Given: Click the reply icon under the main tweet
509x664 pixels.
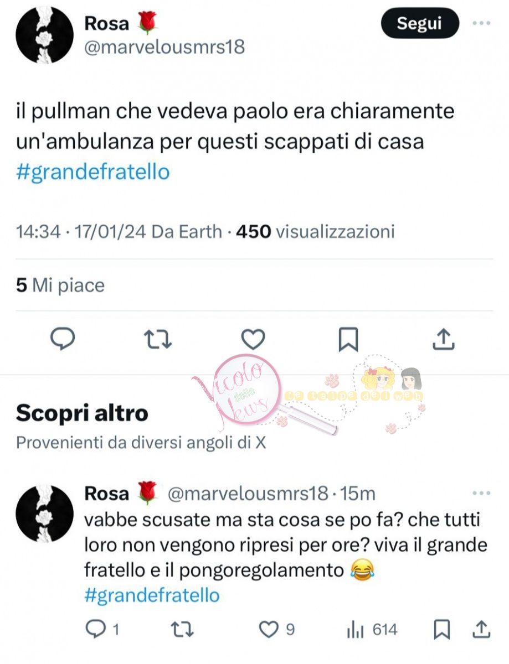Looking at the screenshot, I should point(63,339).
